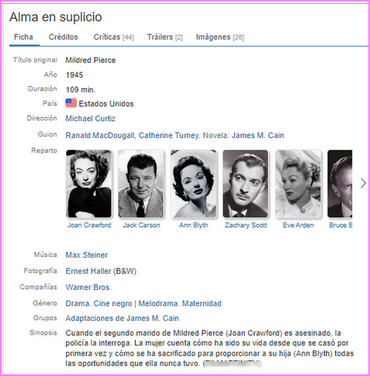This screenshot has height=376, width=370.
Task: Open the Warner Bros. company link
Action: (x=89, y=287)
